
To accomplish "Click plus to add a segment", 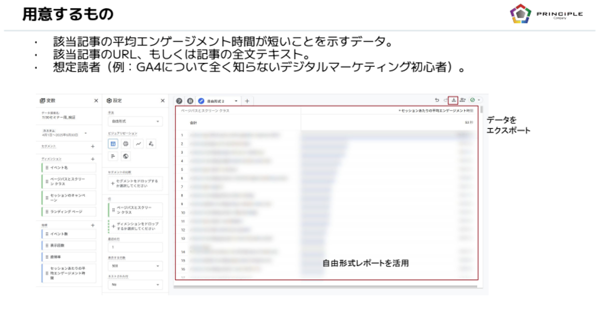I will (92, 146).
